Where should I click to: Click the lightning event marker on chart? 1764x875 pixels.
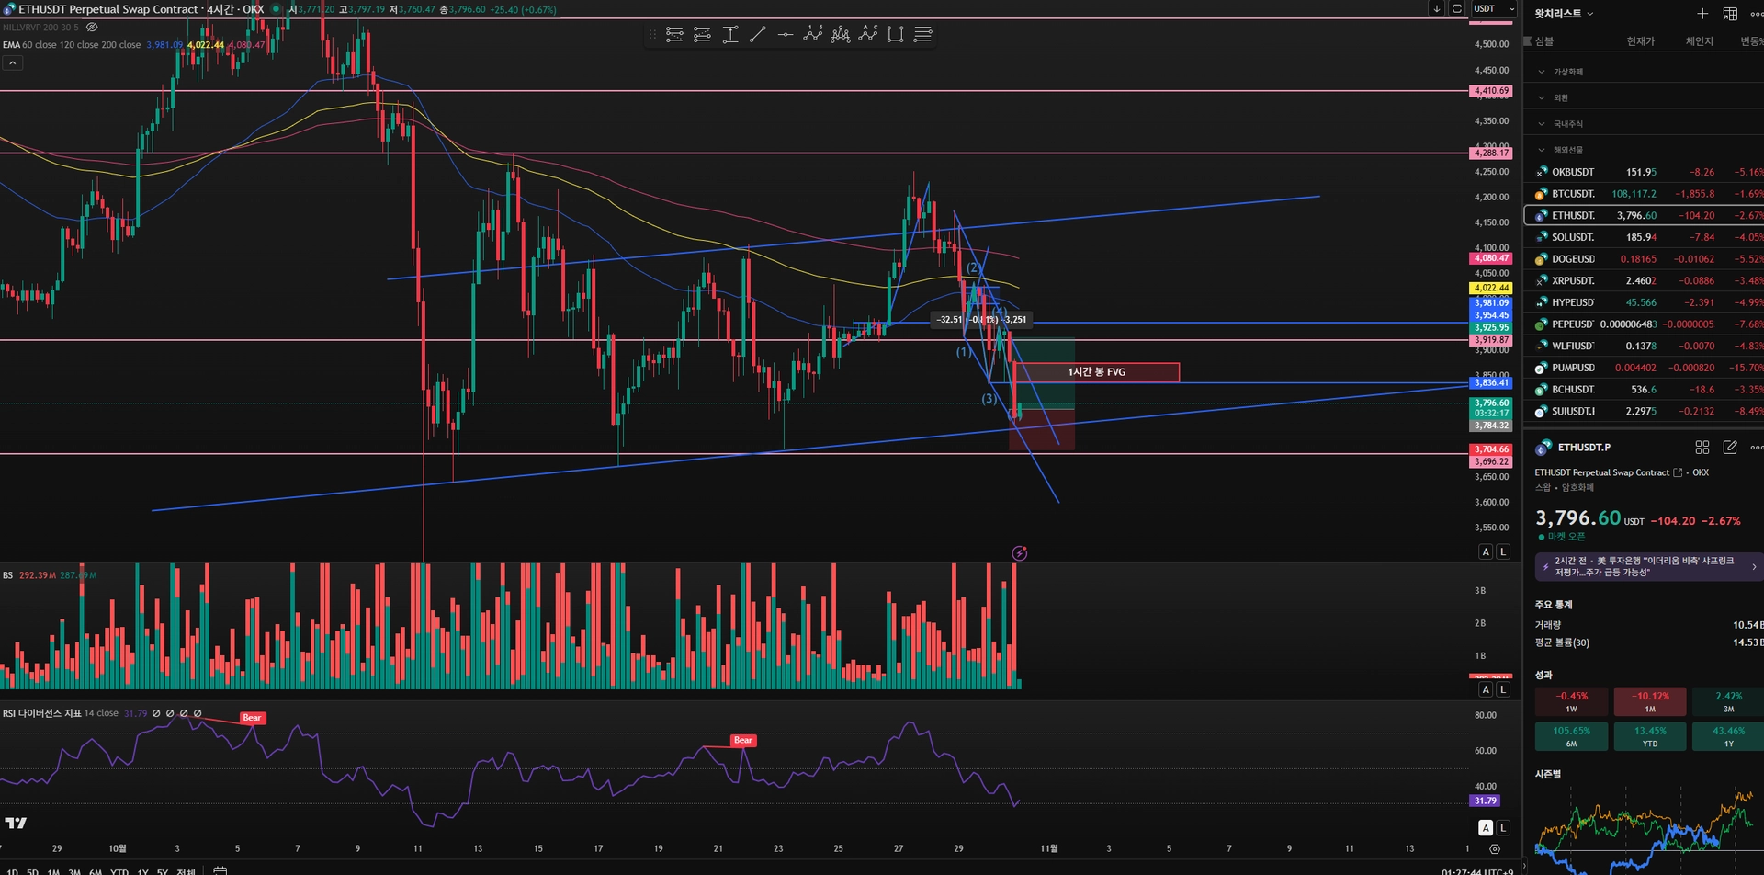pyautogui.click(x=1020, y=553)
